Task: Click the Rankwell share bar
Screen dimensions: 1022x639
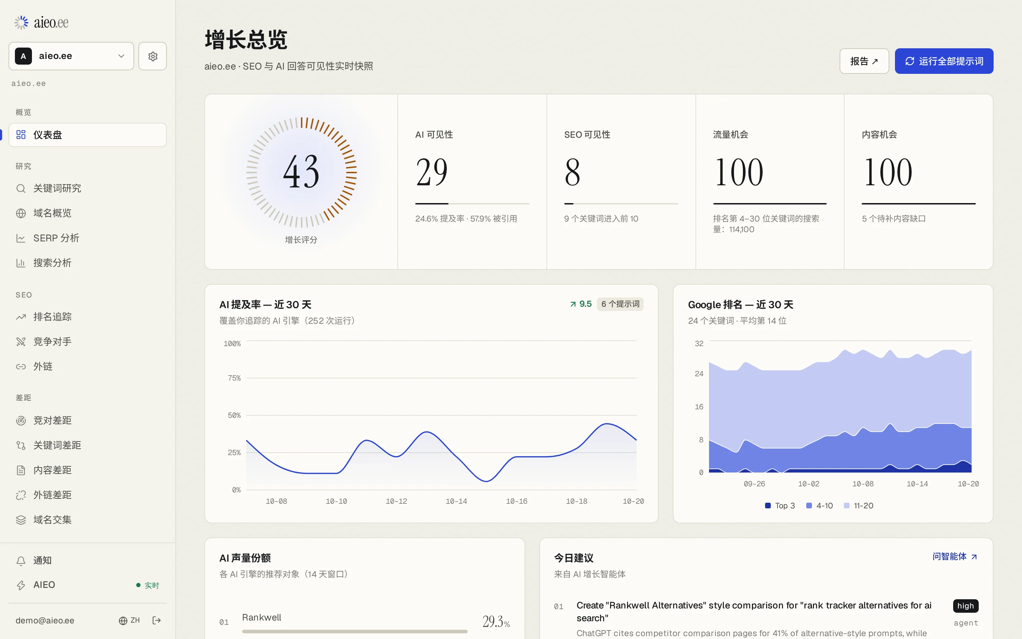Action: click(x=355, y=632)
